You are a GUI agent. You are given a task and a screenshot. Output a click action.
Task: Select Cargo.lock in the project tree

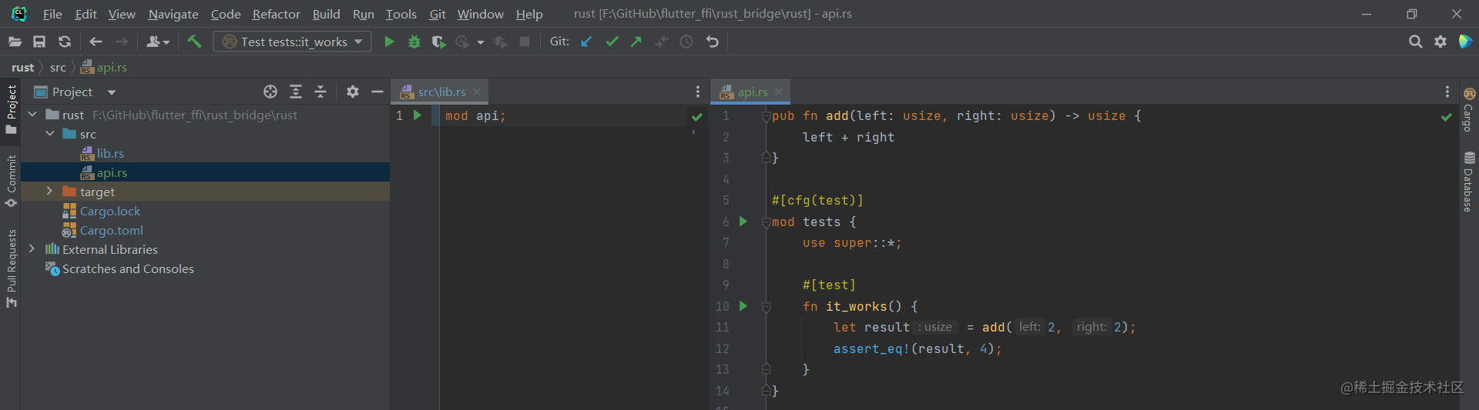pos(110,211)
